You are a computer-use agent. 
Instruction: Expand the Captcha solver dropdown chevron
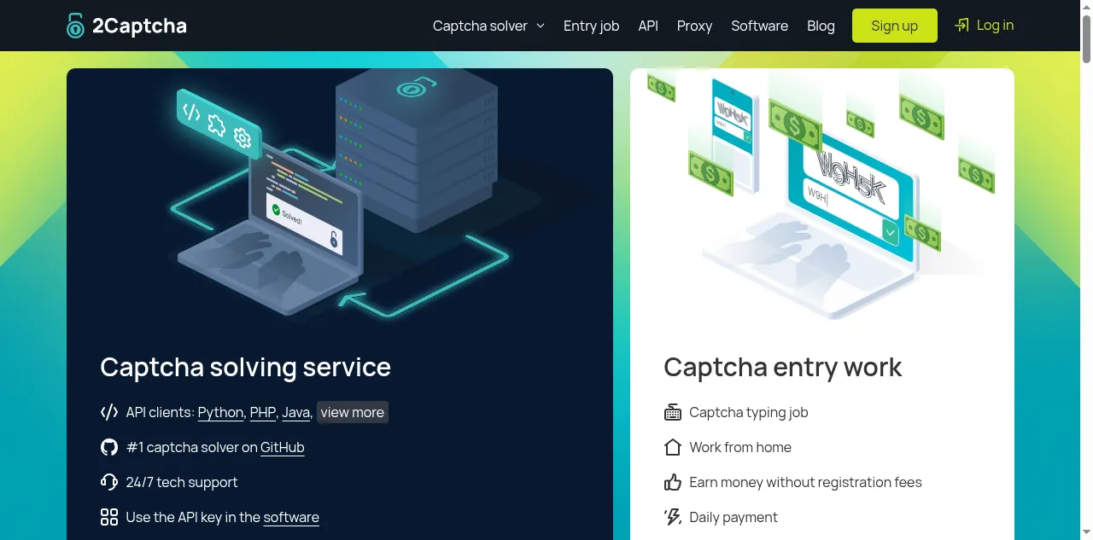[541, 26]
